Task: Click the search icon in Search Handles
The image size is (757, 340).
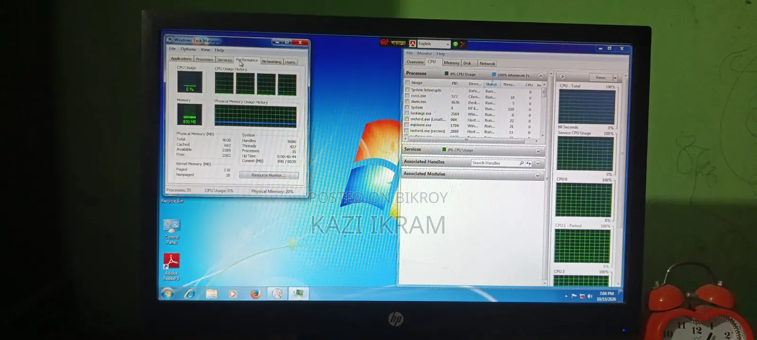Action: coord(521,163)
